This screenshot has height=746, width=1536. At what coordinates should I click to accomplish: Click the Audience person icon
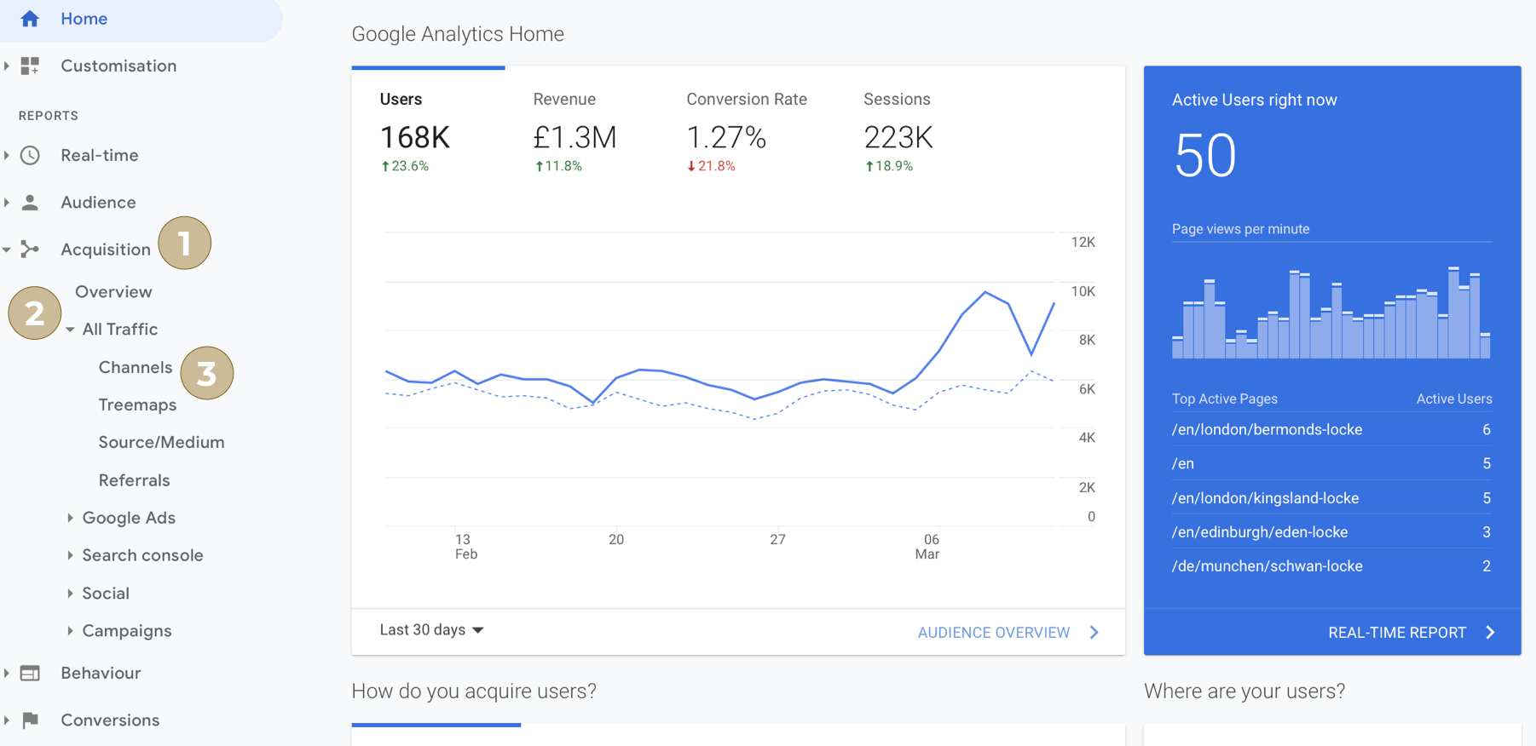30,202
